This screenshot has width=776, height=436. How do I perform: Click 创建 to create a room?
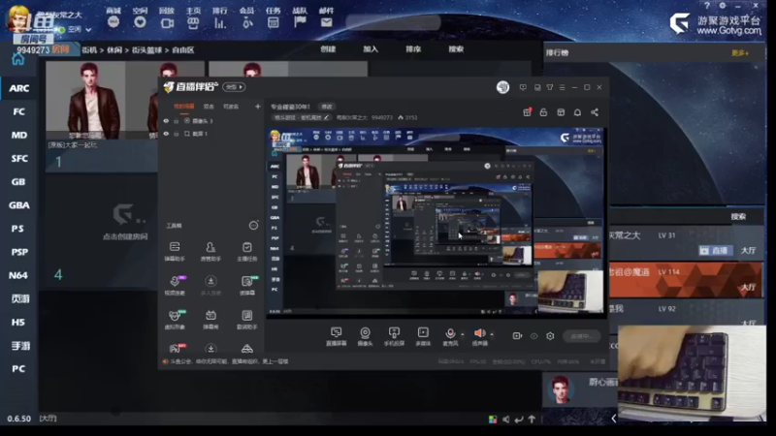pos(328,49)
